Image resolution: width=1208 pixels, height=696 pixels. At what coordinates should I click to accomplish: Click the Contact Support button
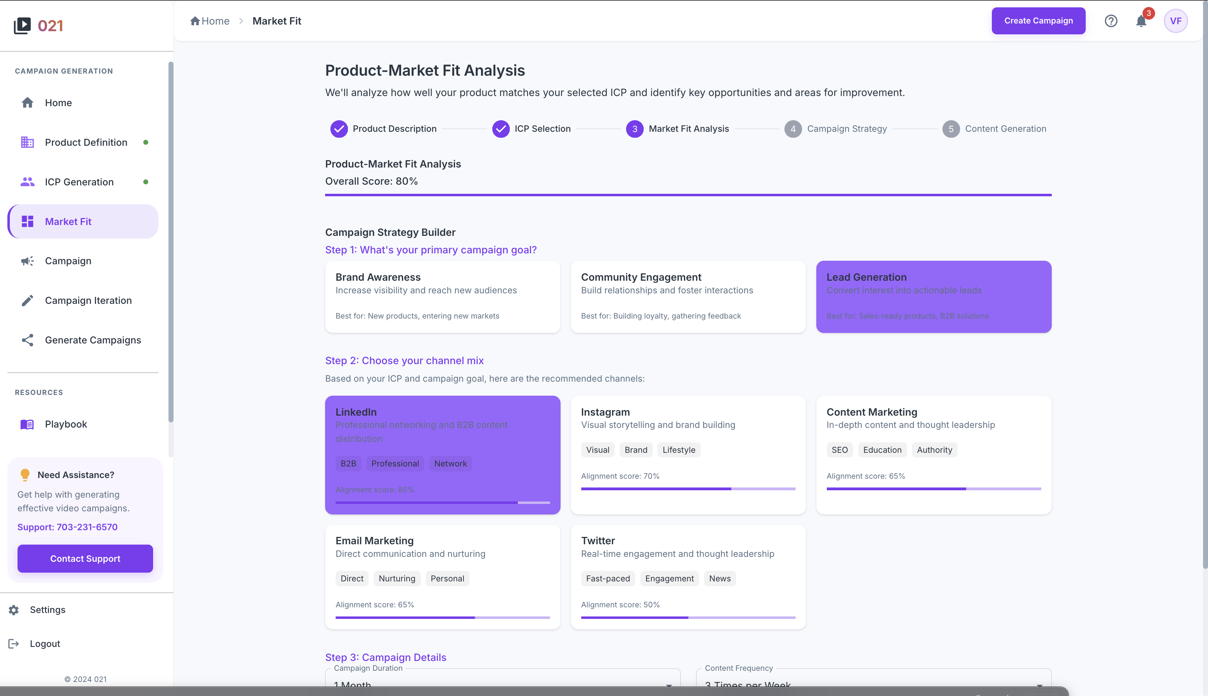click(x=84, y=558)
